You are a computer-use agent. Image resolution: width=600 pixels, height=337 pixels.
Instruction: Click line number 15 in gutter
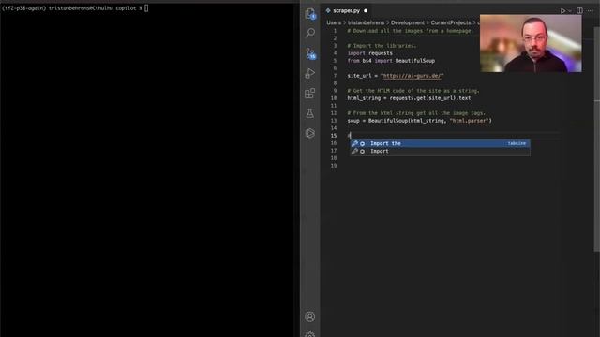[x=334, y=136]
